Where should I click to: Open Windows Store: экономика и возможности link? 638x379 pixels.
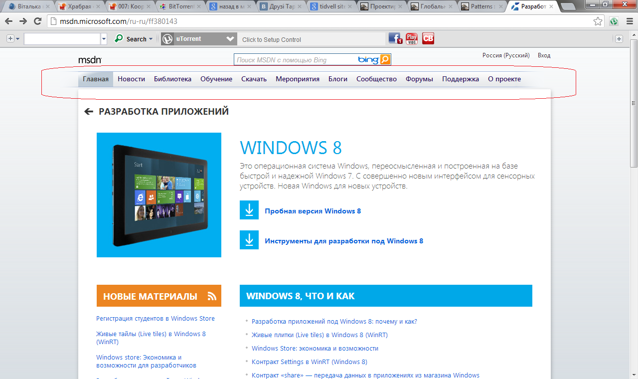315,349
